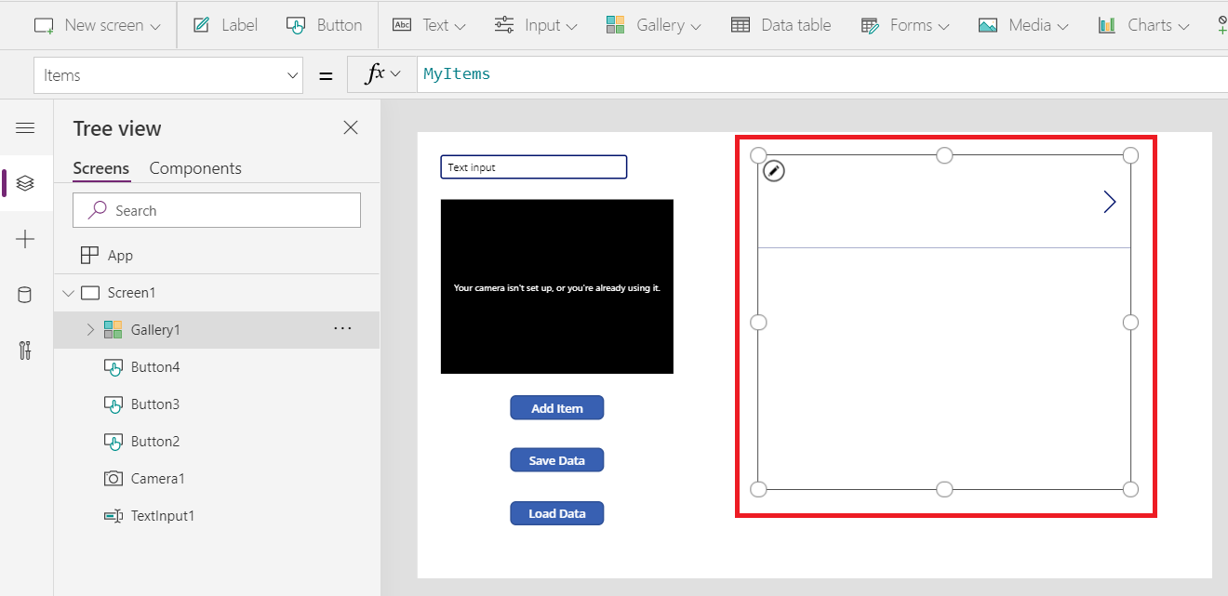Screen dimensions: 1228x596
Task: Open the New screen dropdown
Action: pos(98,25)
